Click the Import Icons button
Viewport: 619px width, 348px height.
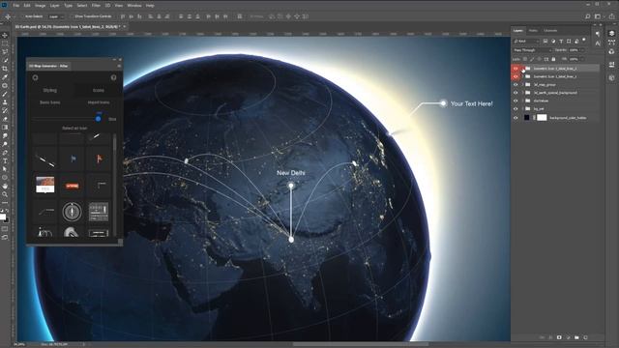point(99,102)
